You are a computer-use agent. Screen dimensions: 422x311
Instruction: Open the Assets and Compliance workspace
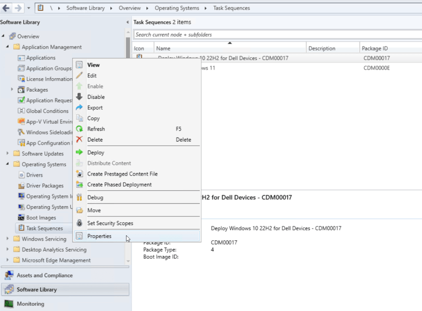(45, 276)
